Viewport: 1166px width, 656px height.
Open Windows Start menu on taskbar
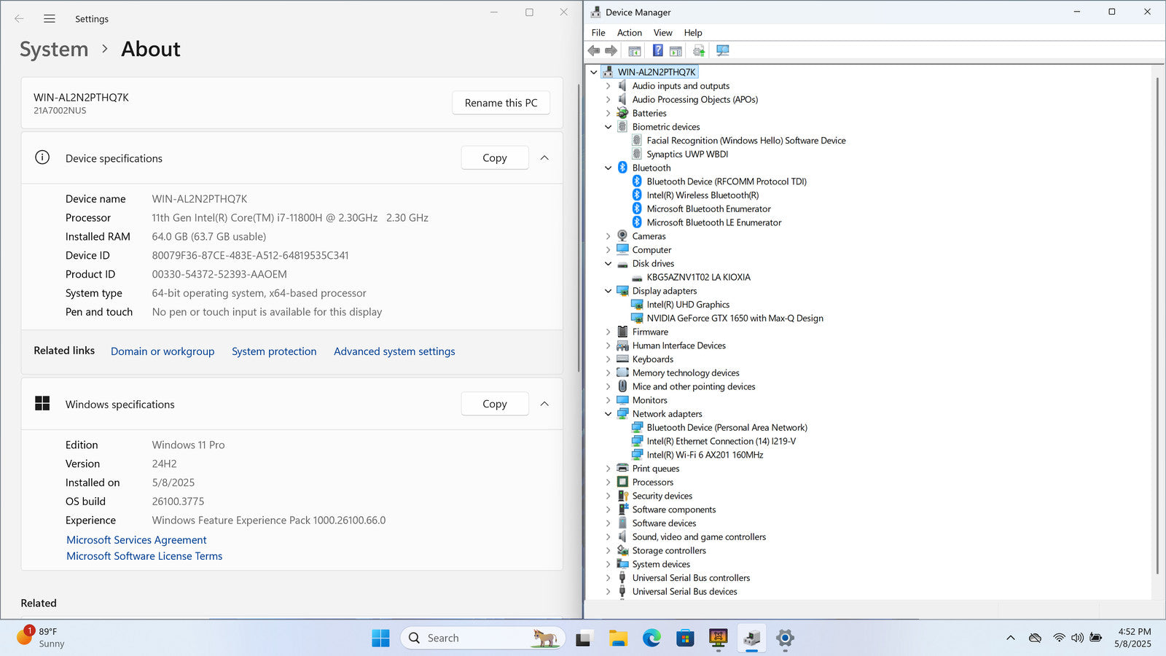(x=380, y=638)
